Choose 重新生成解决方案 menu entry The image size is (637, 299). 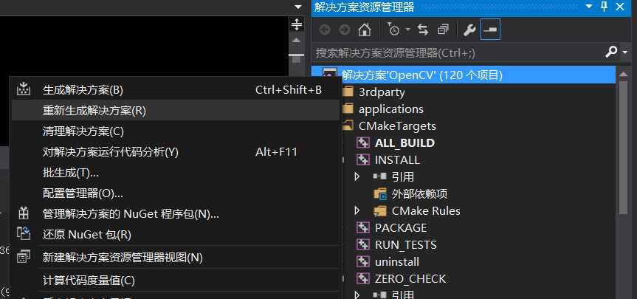tap(175, 111)
